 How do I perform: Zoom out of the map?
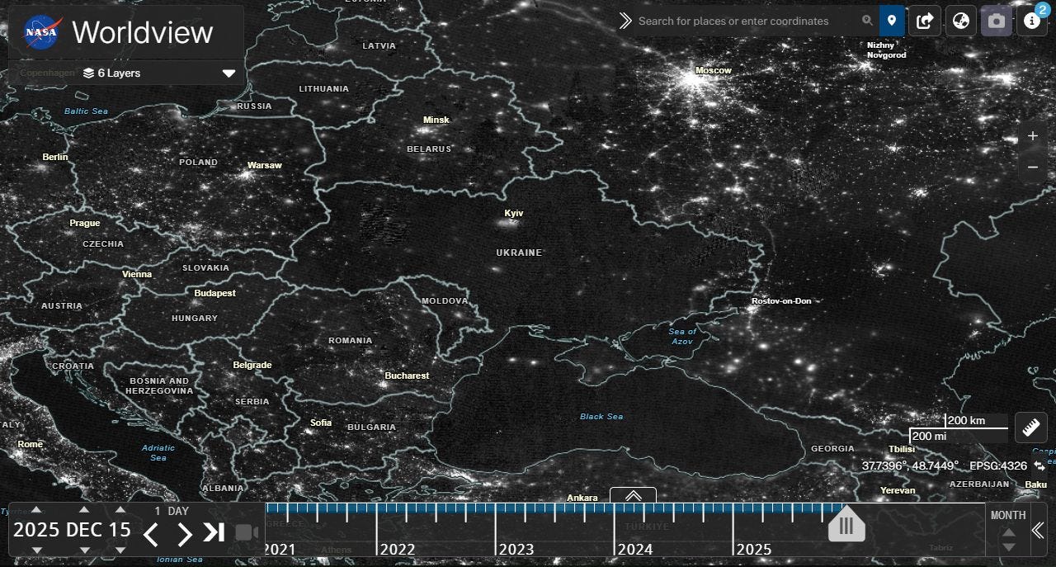coord(1032,168)
